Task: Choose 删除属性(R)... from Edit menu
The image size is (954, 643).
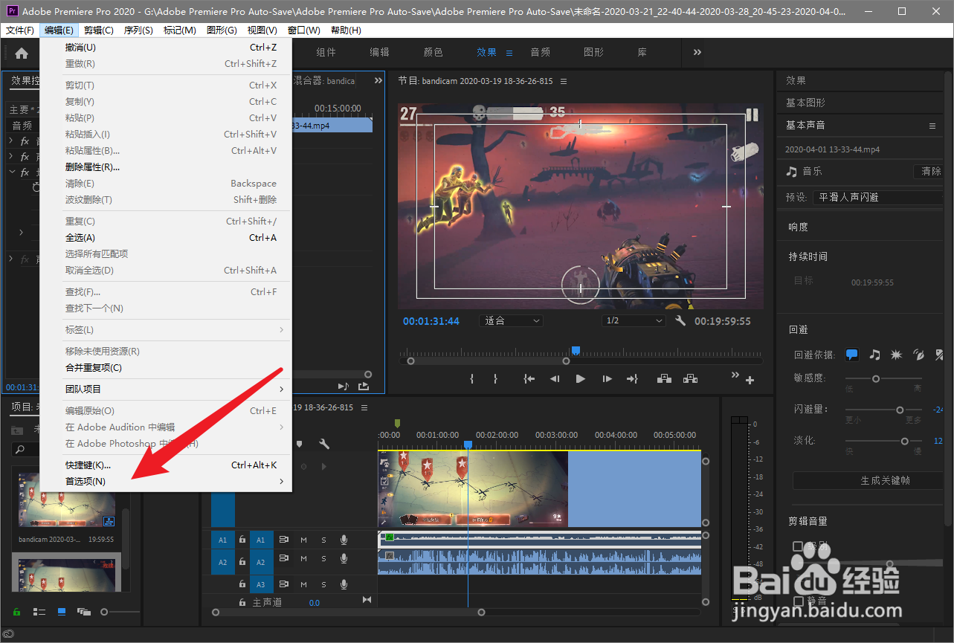Action: 166,167
